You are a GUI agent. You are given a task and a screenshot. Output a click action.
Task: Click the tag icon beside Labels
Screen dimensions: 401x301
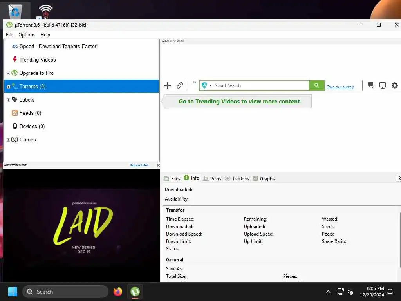14,99
